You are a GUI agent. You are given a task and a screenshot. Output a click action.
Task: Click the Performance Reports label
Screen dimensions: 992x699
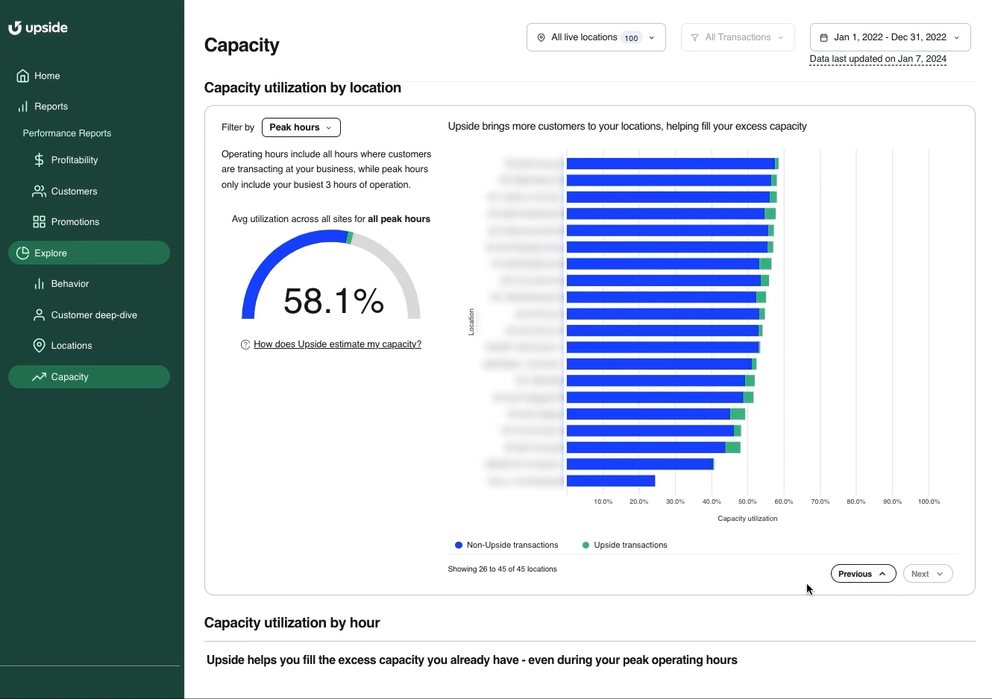click(67, 133)
